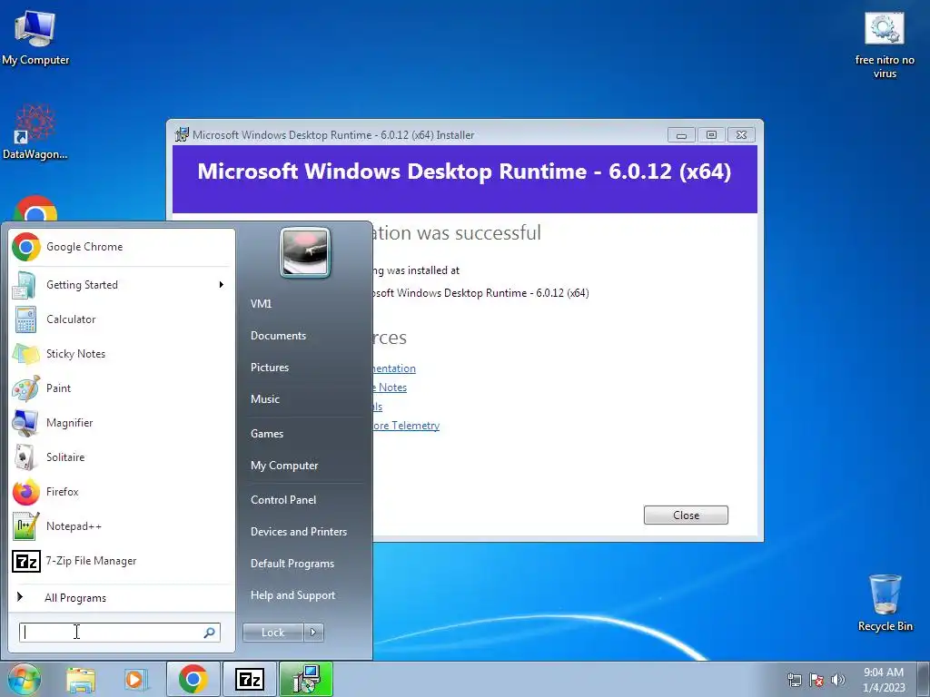The image size is (930, 697).
Task: Open VM1 user folder
Action: [x=261, y=304]
